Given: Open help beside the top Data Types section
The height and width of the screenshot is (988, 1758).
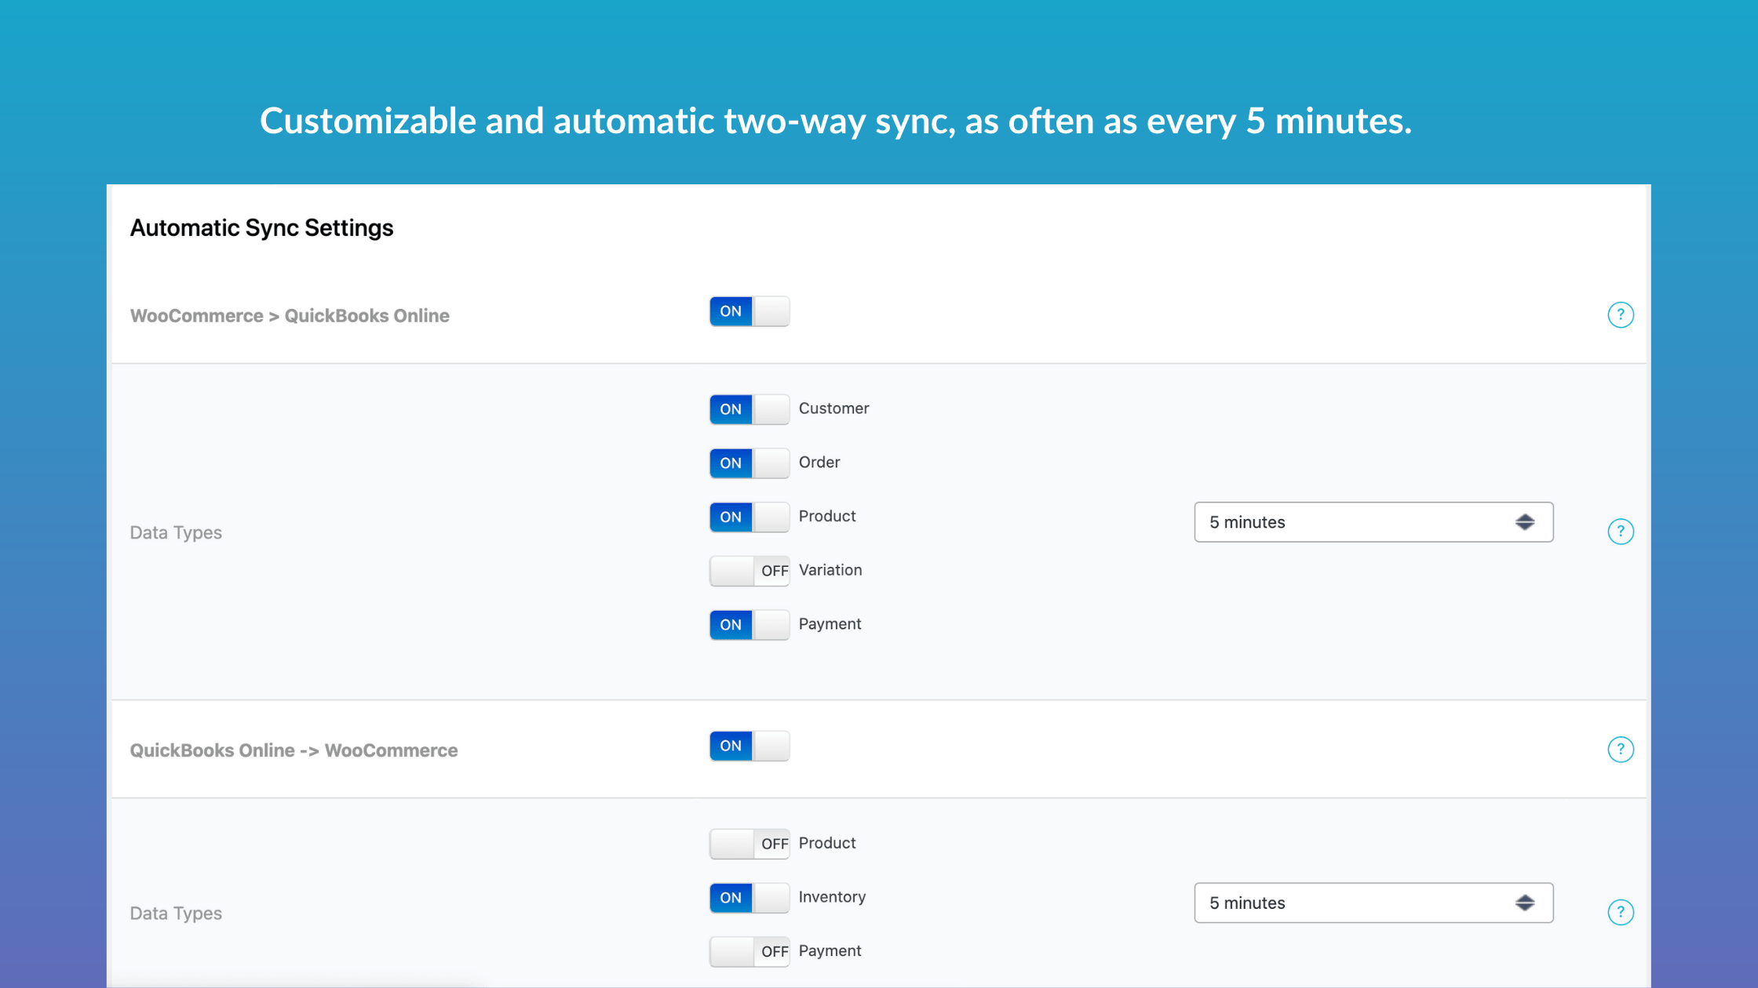Looking at the screenshot, I should tap(1621, 531).
